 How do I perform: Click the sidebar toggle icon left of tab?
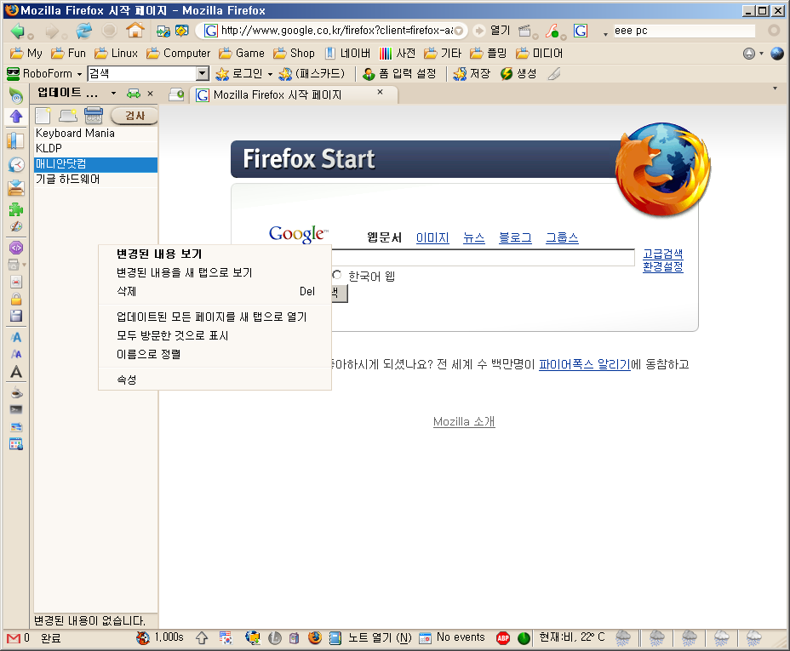tap(176, 94)
